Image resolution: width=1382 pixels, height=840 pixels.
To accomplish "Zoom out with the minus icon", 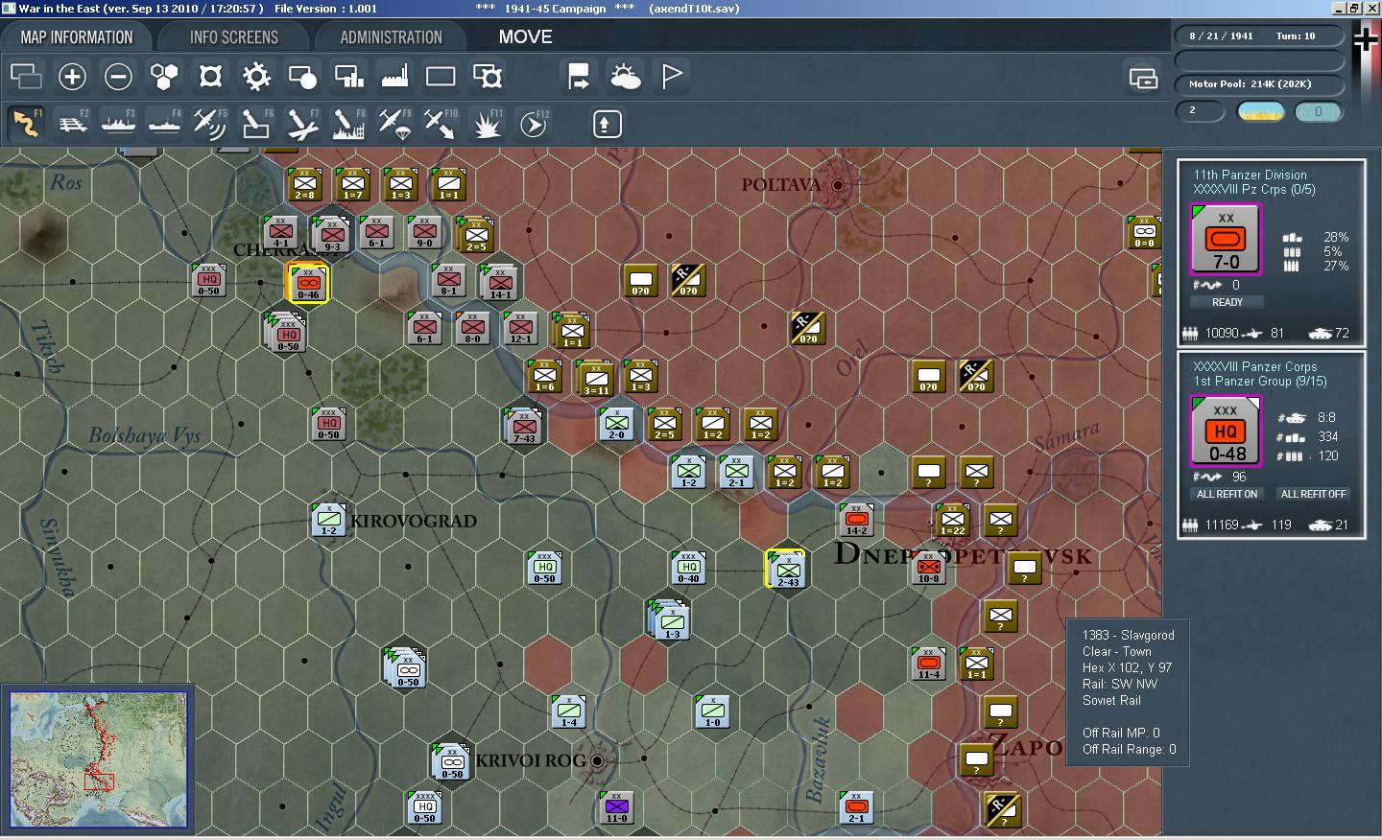I will coord(118,76).
